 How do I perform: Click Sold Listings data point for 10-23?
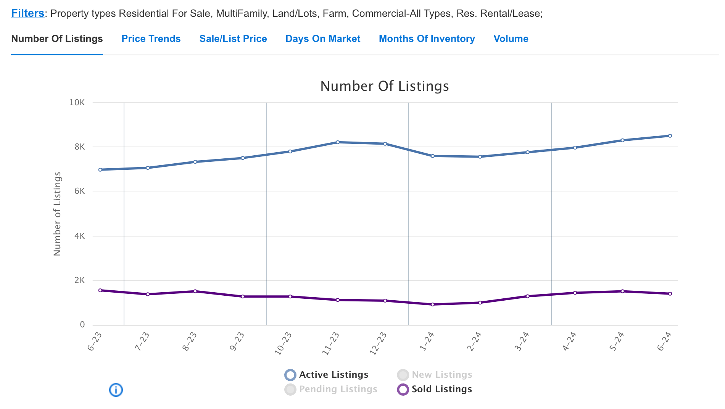(x=290, y=296)
